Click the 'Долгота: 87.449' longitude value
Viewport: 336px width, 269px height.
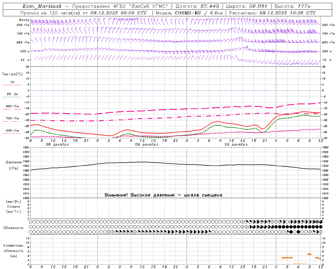197,6
